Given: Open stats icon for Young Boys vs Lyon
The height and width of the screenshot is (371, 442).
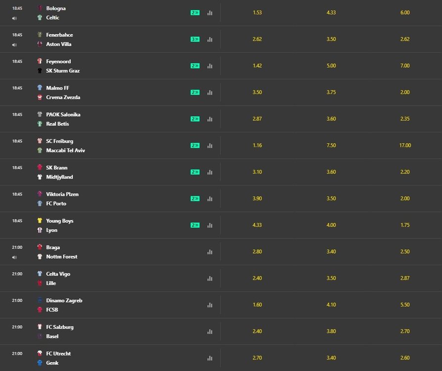Looking at the screenshot, I should coord(210,226).
